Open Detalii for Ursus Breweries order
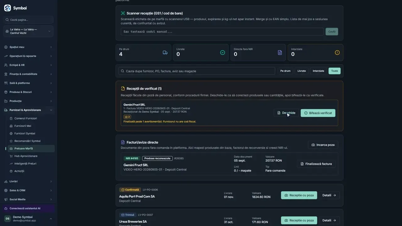 pyautogui.click(x=329, y=220)
